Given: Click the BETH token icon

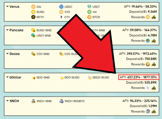Looking at the screenshot, I should (x=33, y=17).
